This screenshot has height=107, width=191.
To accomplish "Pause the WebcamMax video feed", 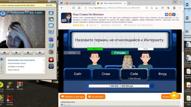I will 28,53.
